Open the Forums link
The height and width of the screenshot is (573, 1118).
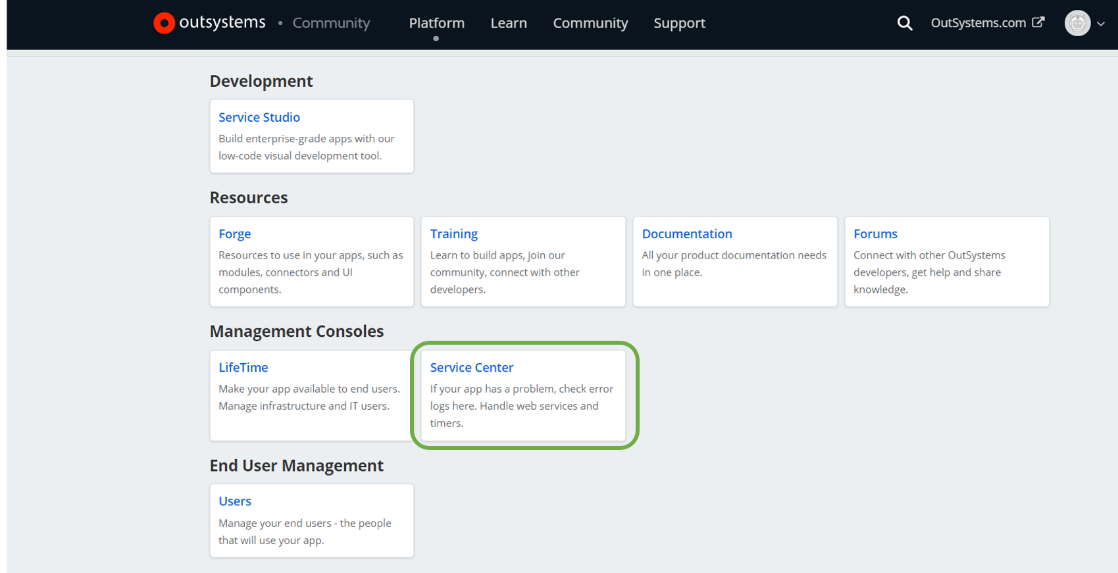(875, 234)
